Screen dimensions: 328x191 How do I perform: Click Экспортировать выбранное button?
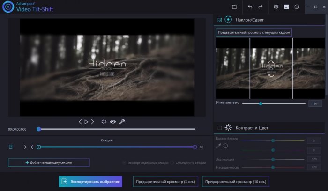[90, 181]
